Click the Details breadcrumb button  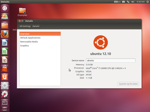tap(36, 26)
